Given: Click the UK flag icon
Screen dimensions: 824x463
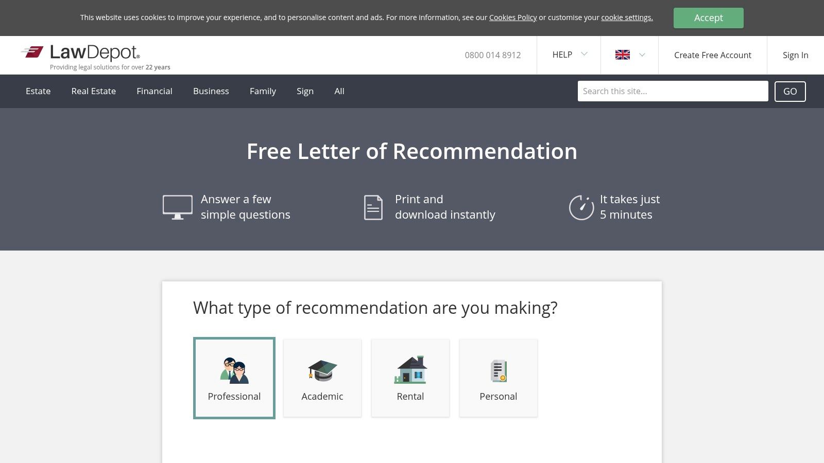Looking at the screenshot, I should 622,55.
